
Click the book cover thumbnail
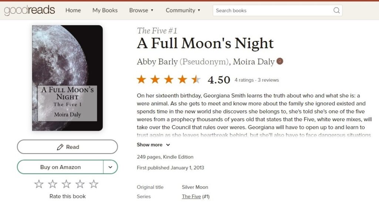(x=67, y=78)
